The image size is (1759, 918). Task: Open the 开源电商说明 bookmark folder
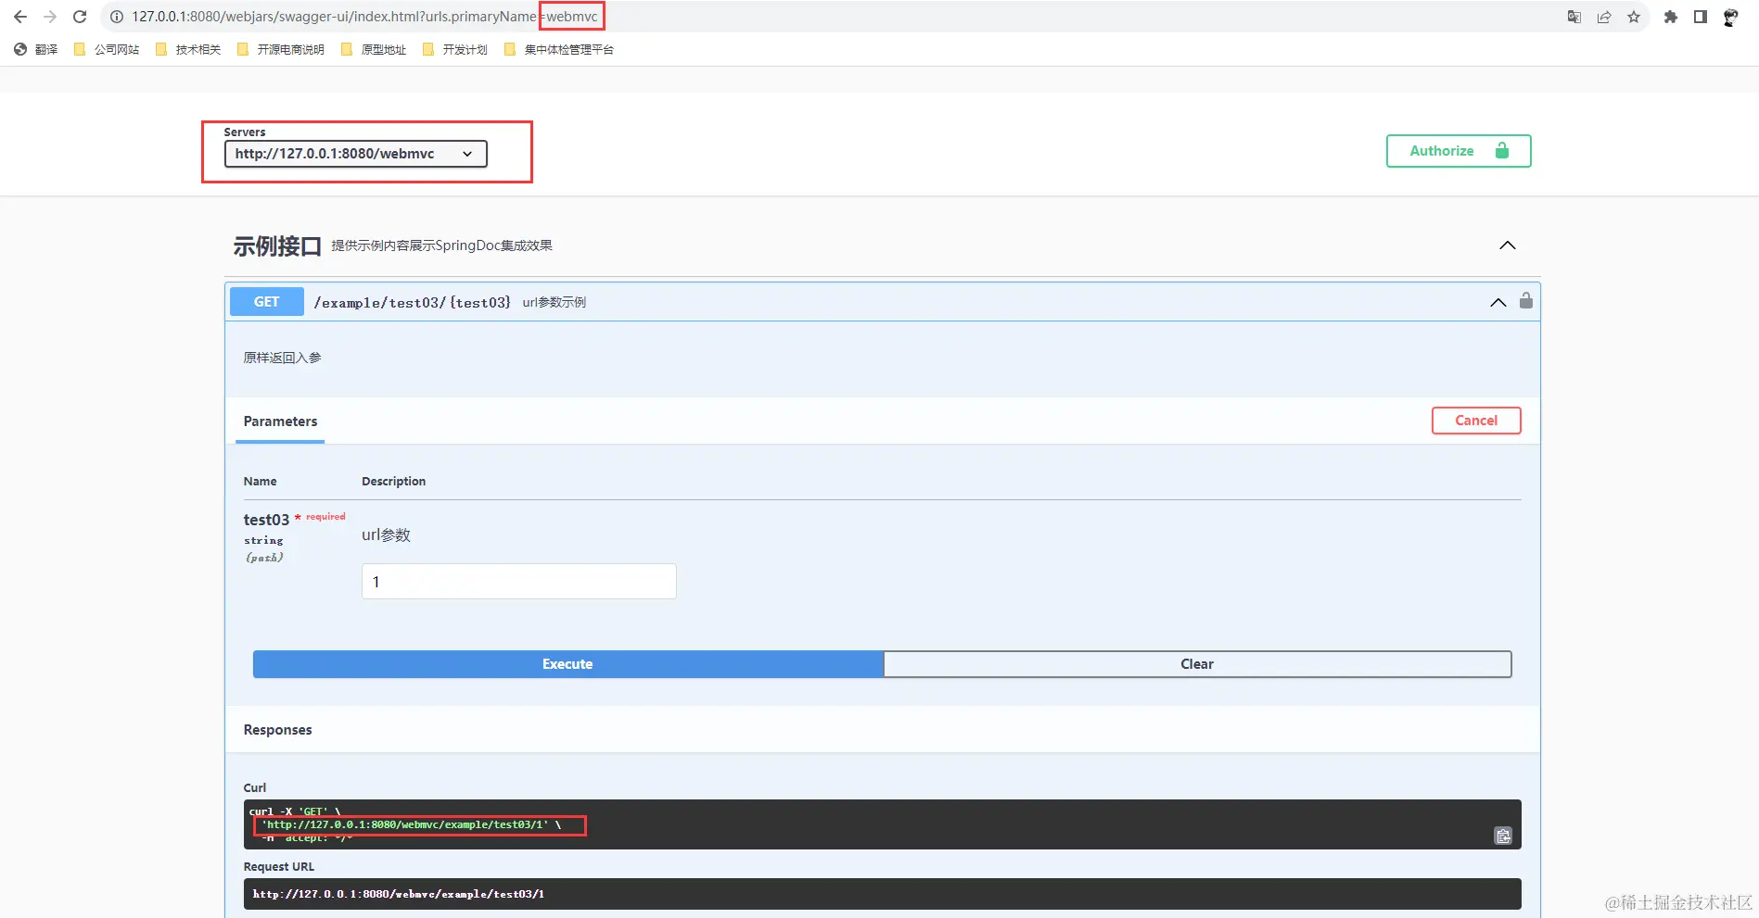(x=281, y=50)
